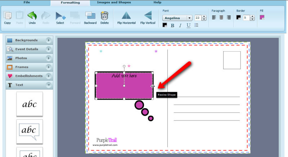Expand the Embellishments panel

coord(30,76)
